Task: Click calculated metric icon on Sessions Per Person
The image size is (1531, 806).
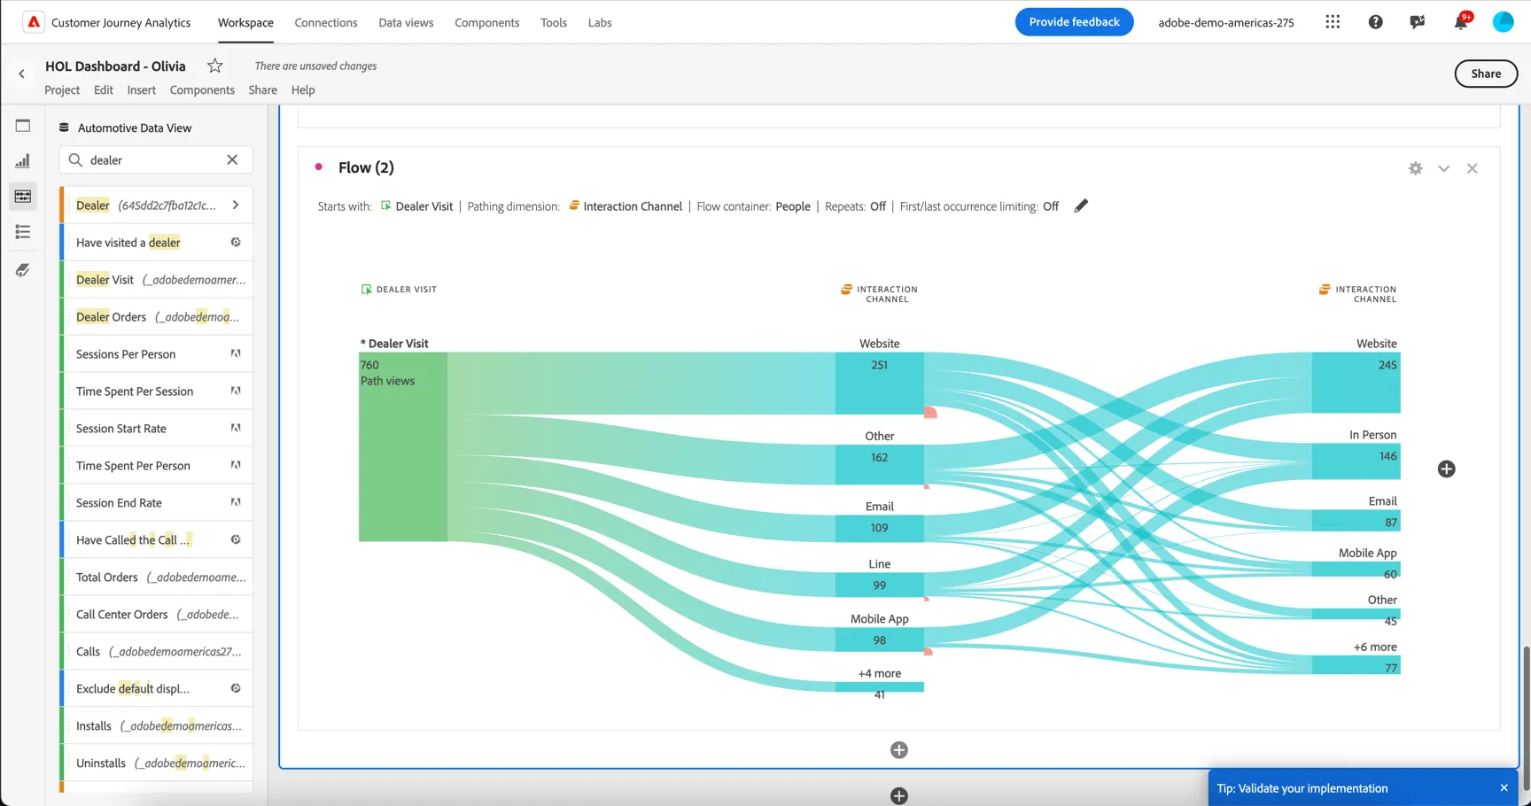Action: point(236,353)
